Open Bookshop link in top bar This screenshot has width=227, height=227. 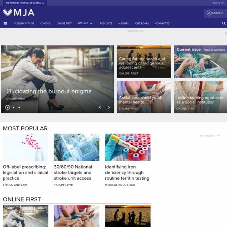[218, 3]
